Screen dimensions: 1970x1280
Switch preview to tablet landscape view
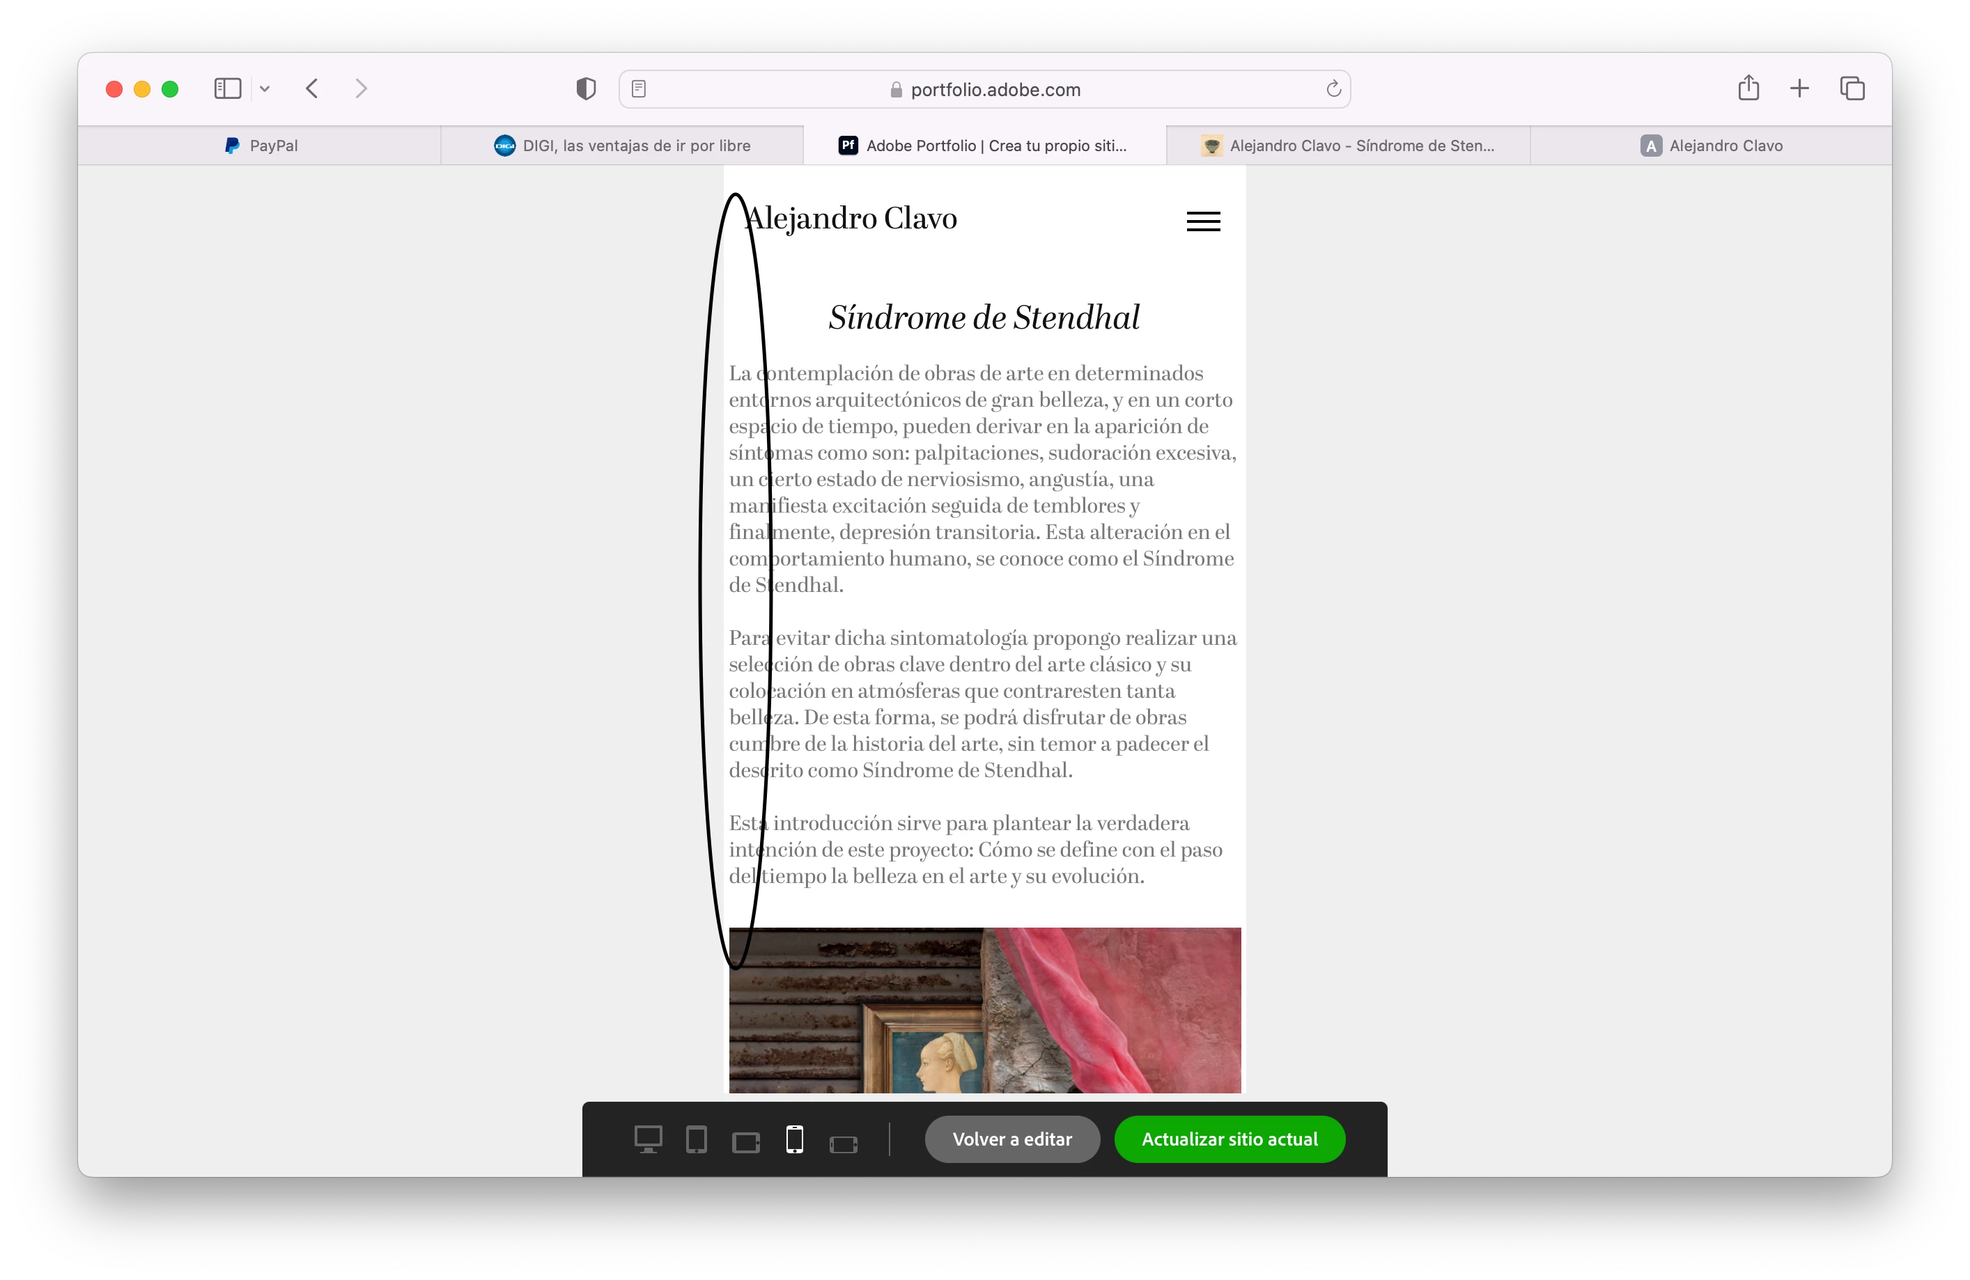point(746,1143)
